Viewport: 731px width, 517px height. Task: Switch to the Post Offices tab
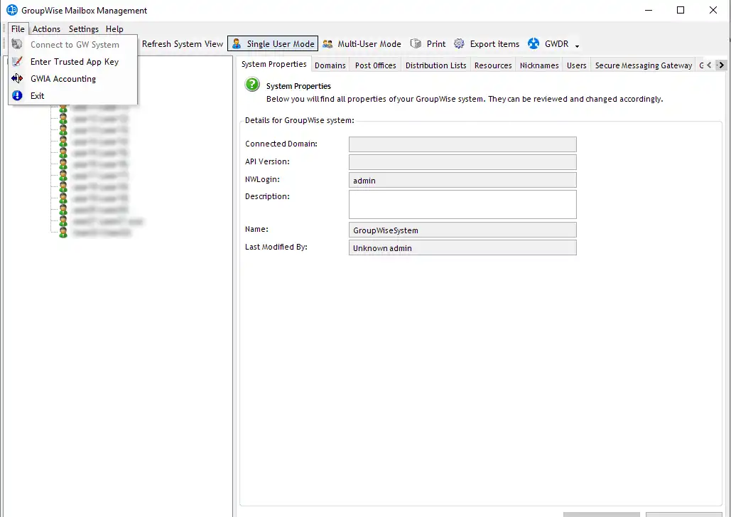(x=375, y=65)
